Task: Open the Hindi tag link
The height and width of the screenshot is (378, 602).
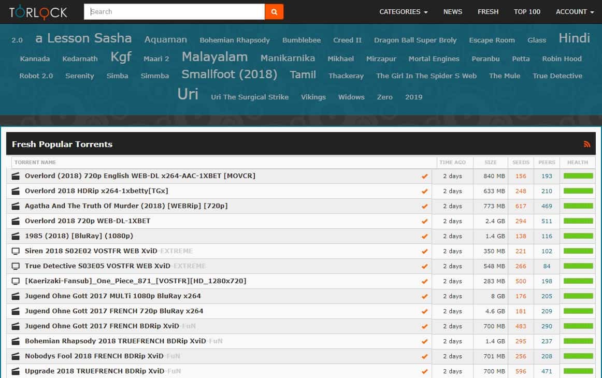Action: [x=574, y=38]
